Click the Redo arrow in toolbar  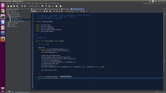point(25,6)
